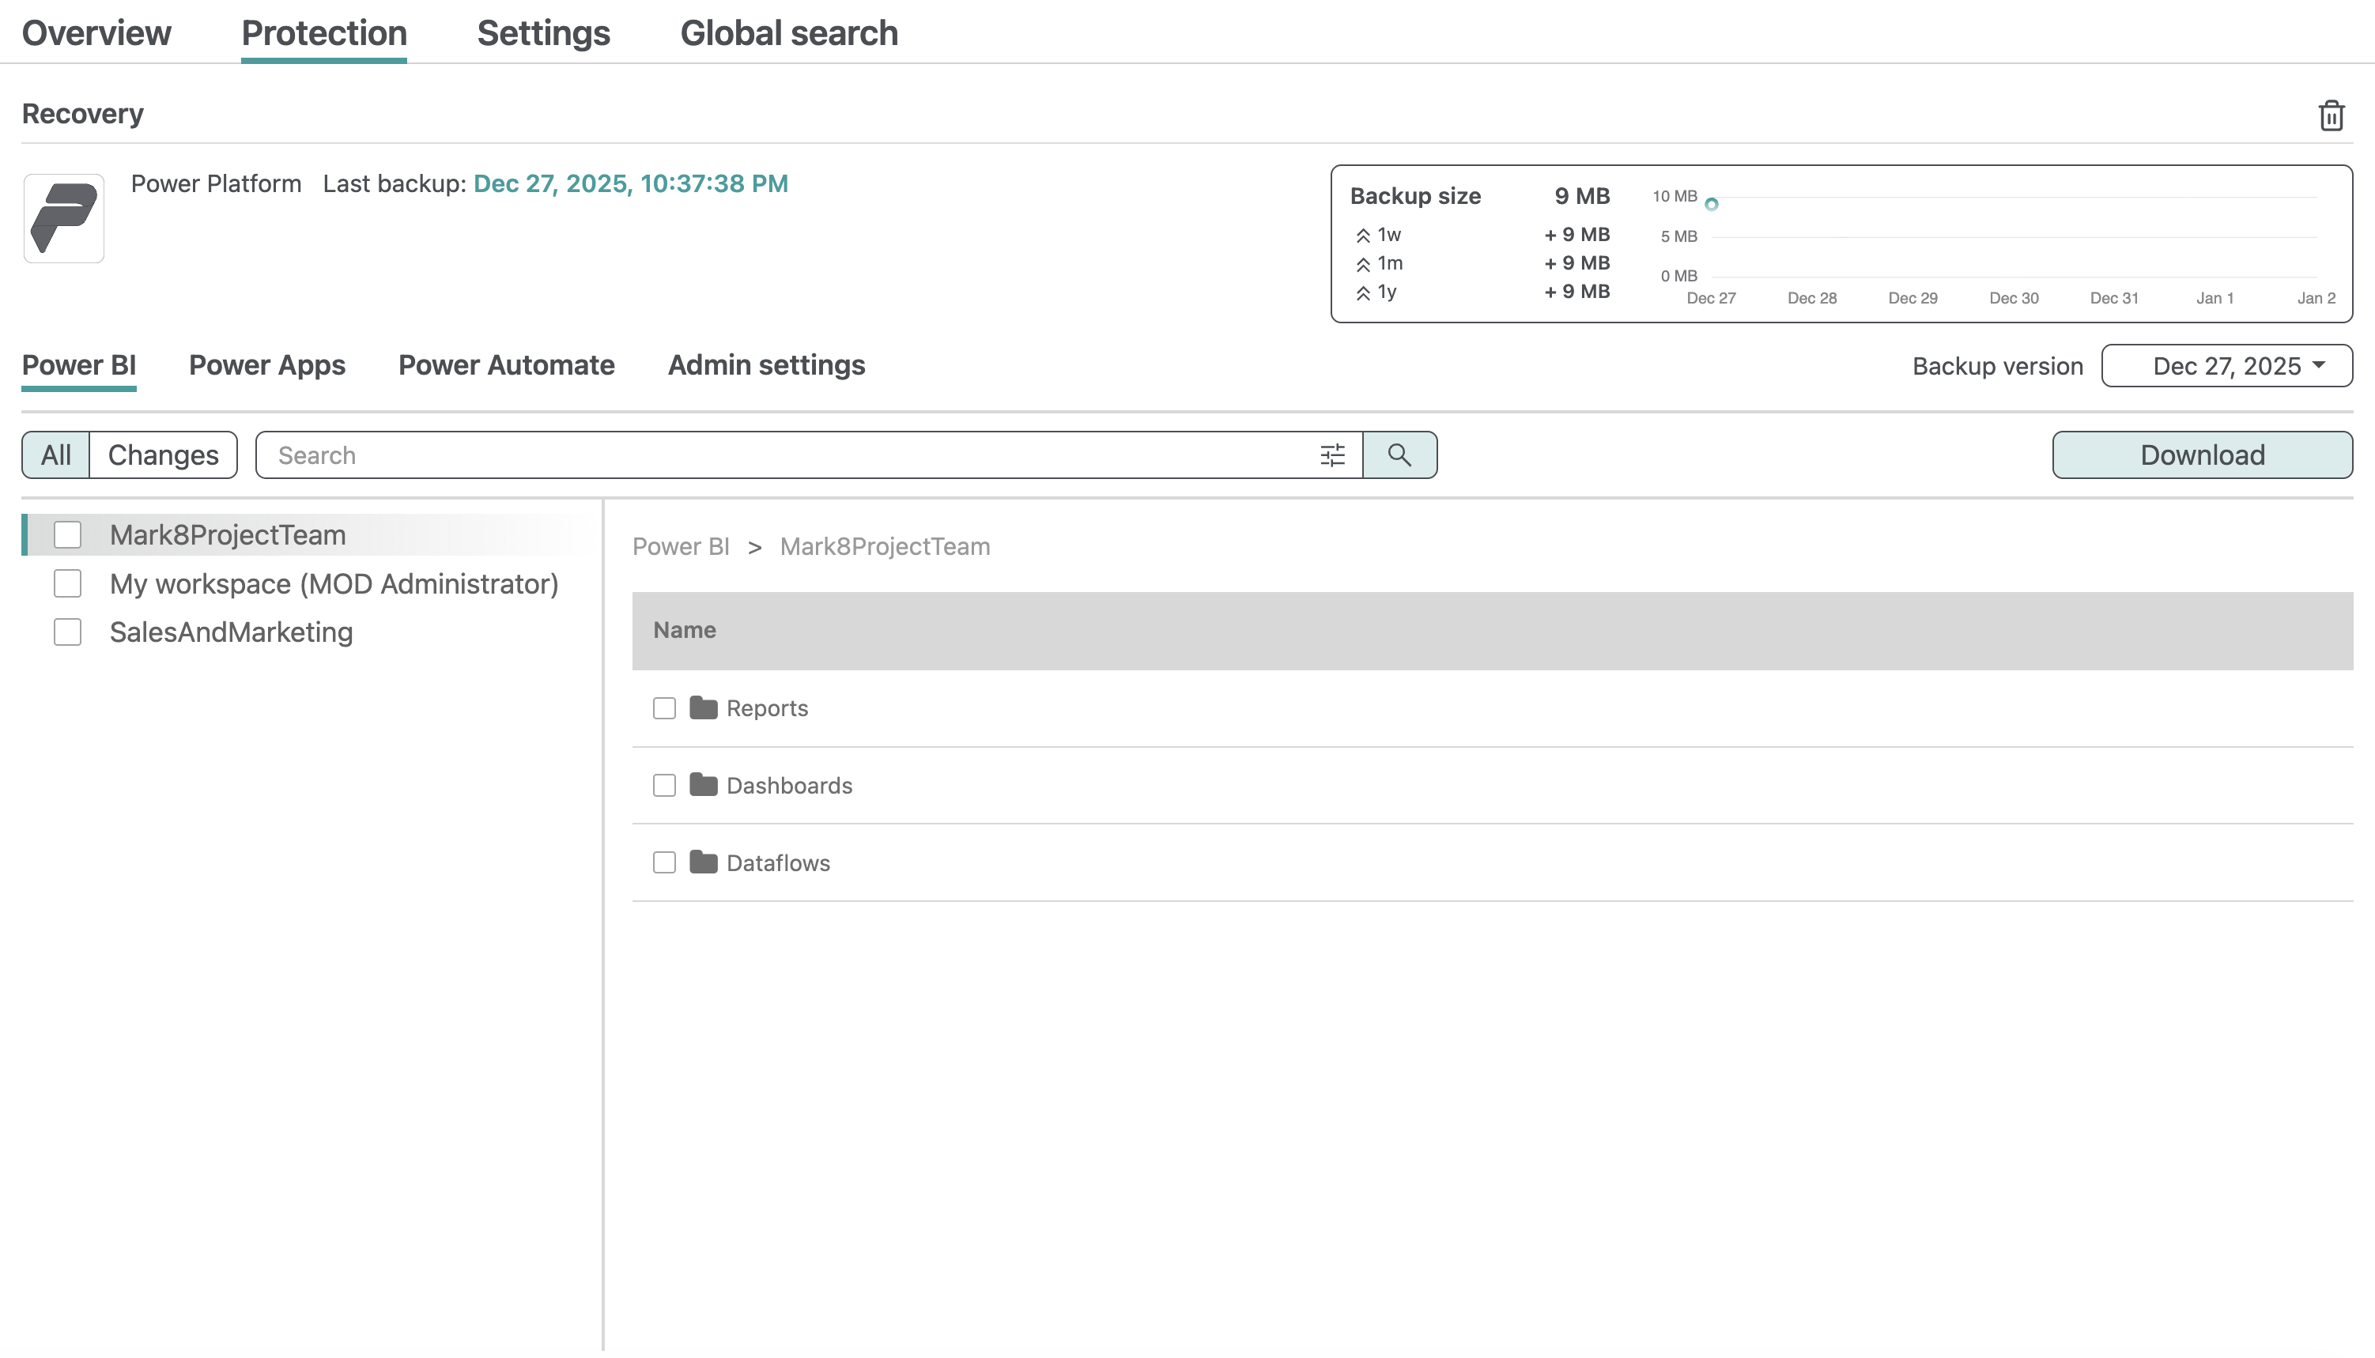Open search filter options icon
This screenshot has width=2375, height=1358.
point(1332,455)
